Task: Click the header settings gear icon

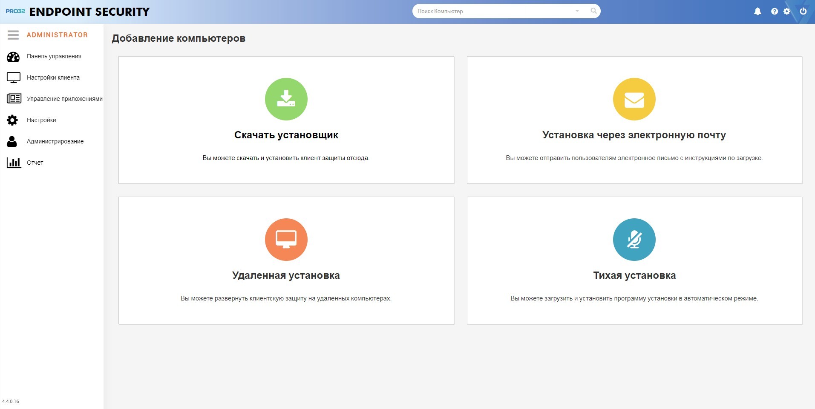Action: point(787,11)
